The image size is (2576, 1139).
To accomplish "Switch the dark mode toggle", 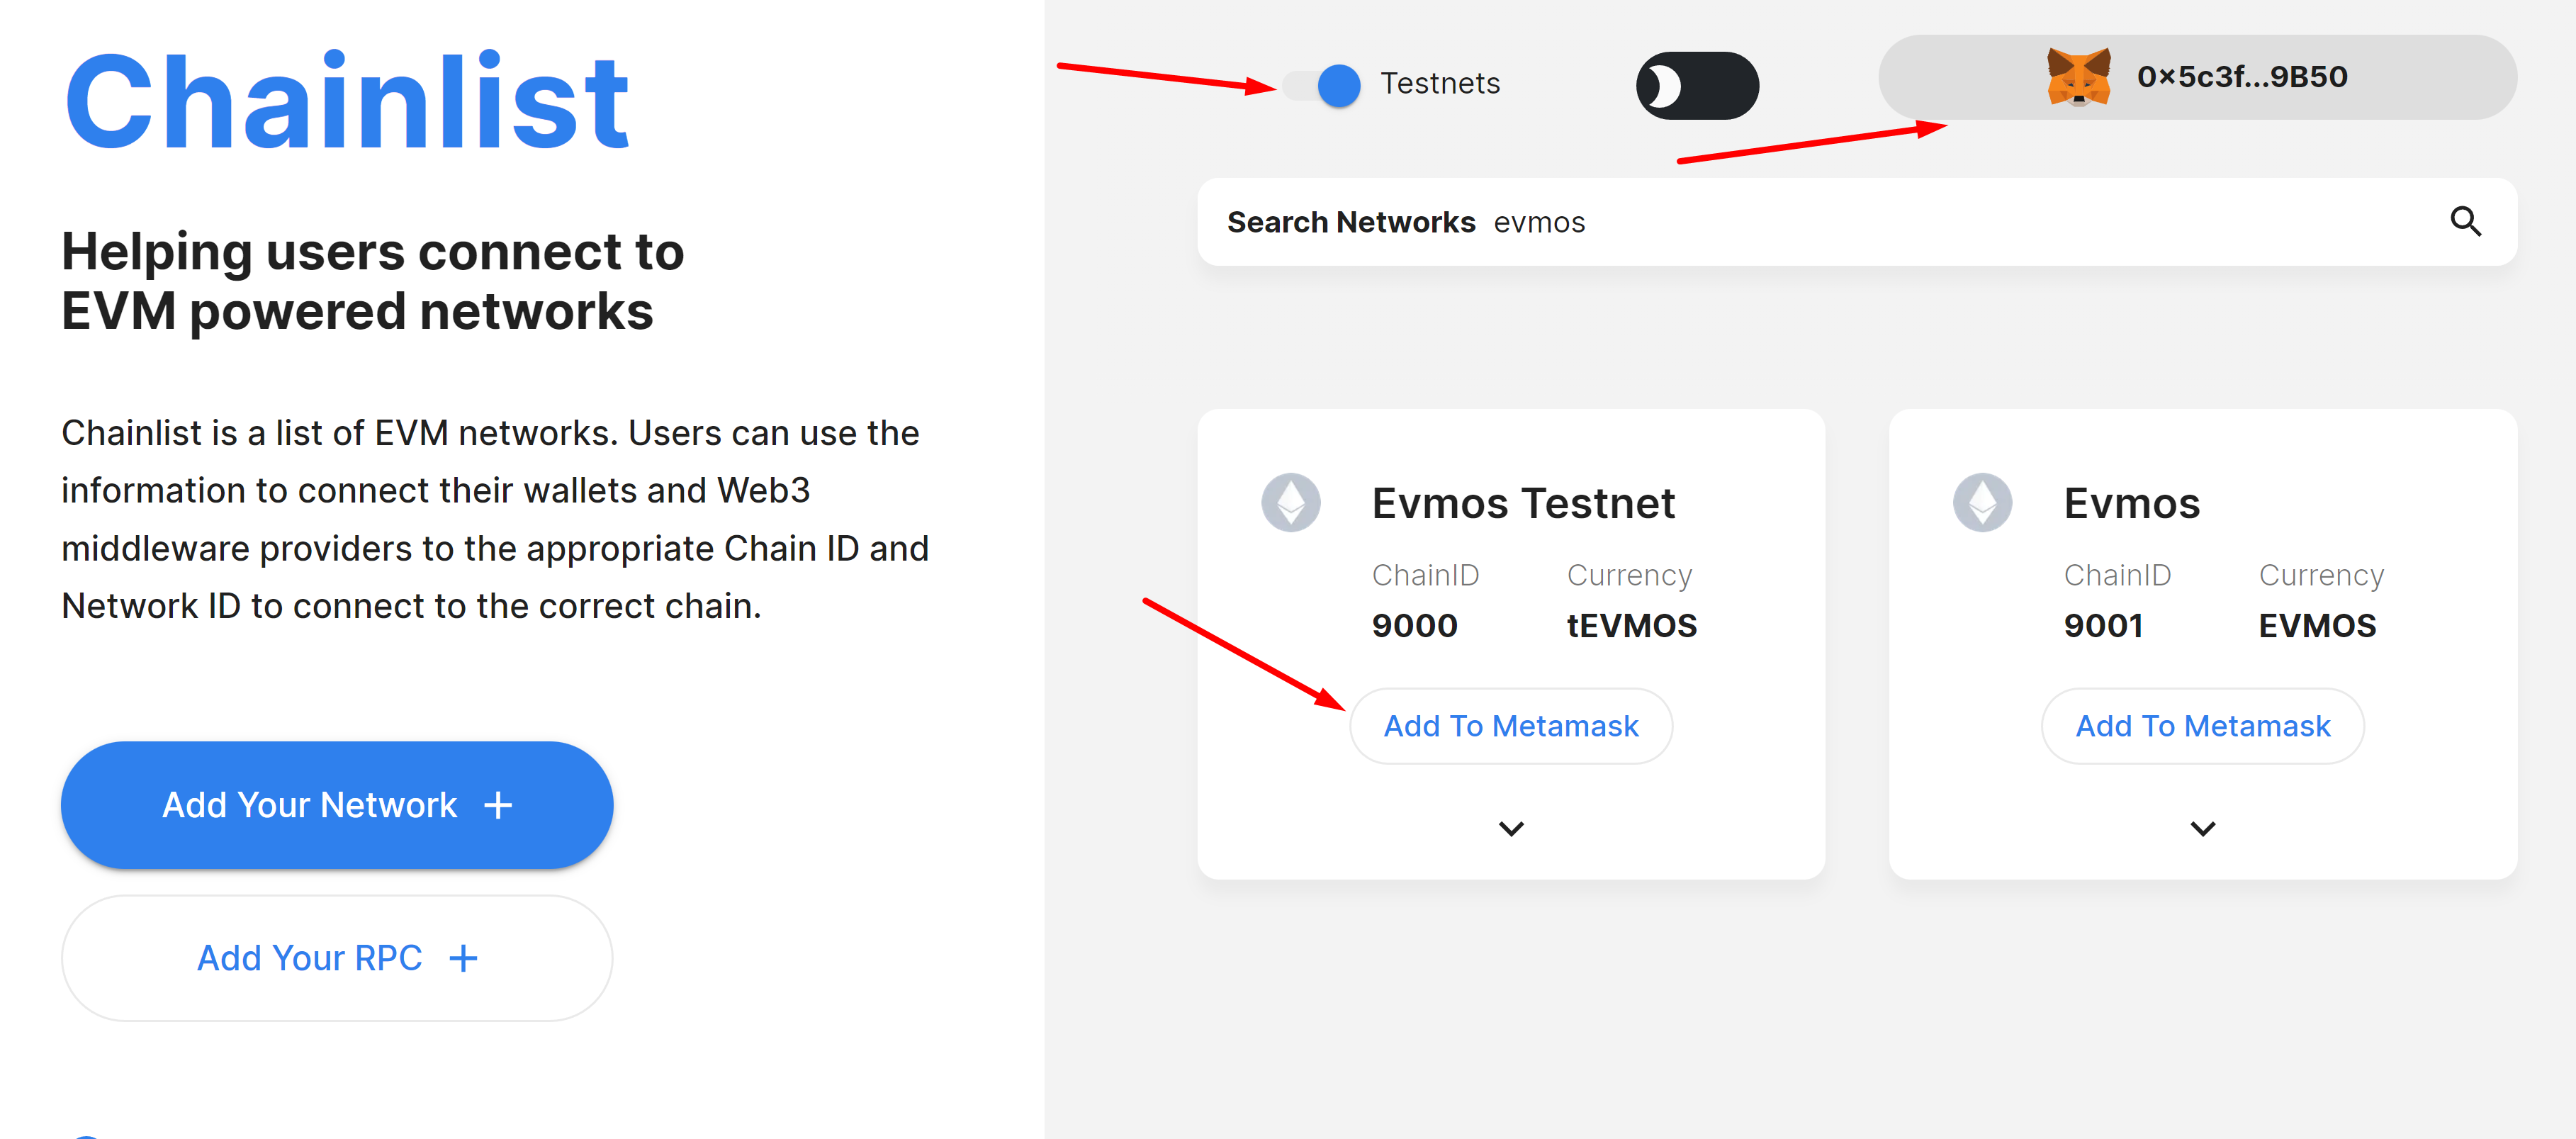I will tap(1697, 85).
